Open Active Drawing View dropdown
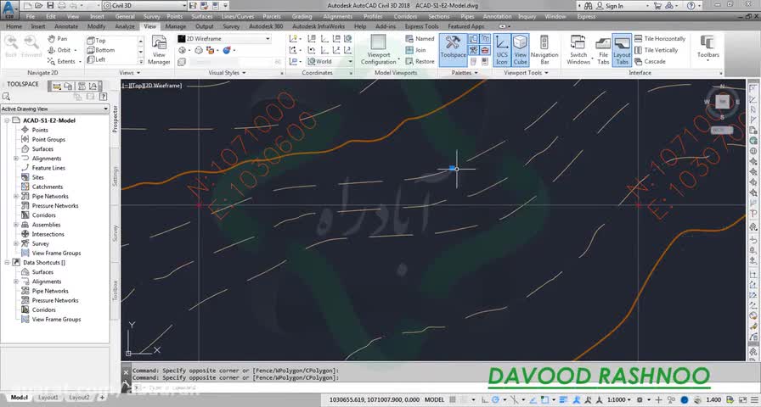This screenshot has width=761, height=407. tap(54, 109)
